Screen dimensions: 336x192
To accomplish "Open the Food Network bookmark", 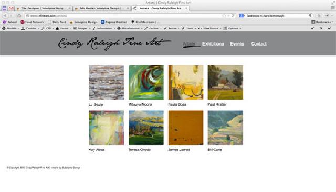I will coord(32,22).
